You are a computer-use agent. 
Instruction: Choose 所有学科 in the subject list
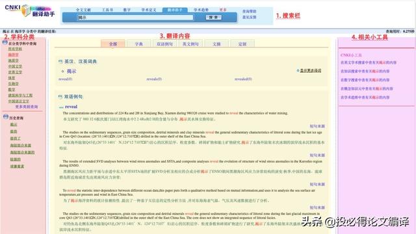click(15, 49)
